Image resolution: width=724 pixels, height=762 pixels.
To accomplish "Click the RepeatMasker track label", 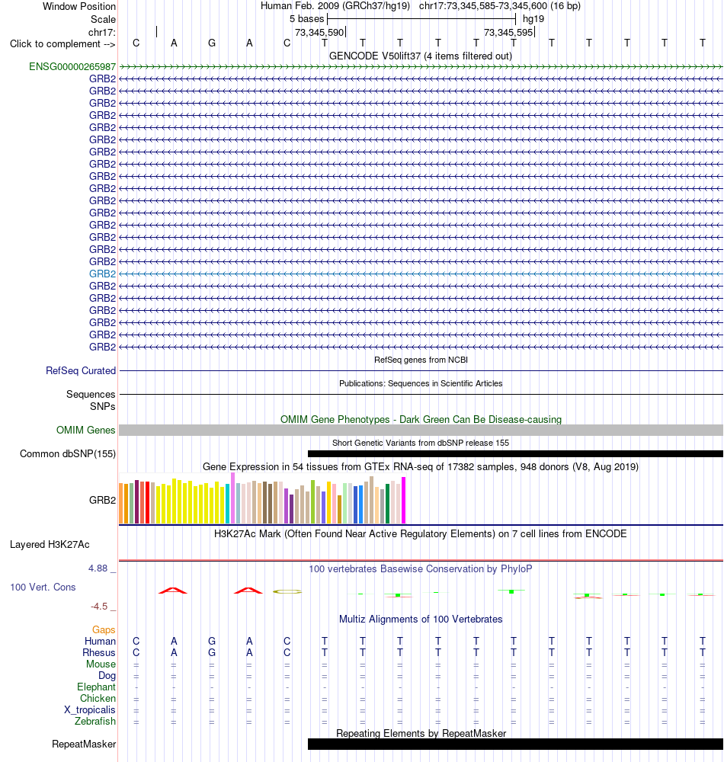I will pos(84,744).
